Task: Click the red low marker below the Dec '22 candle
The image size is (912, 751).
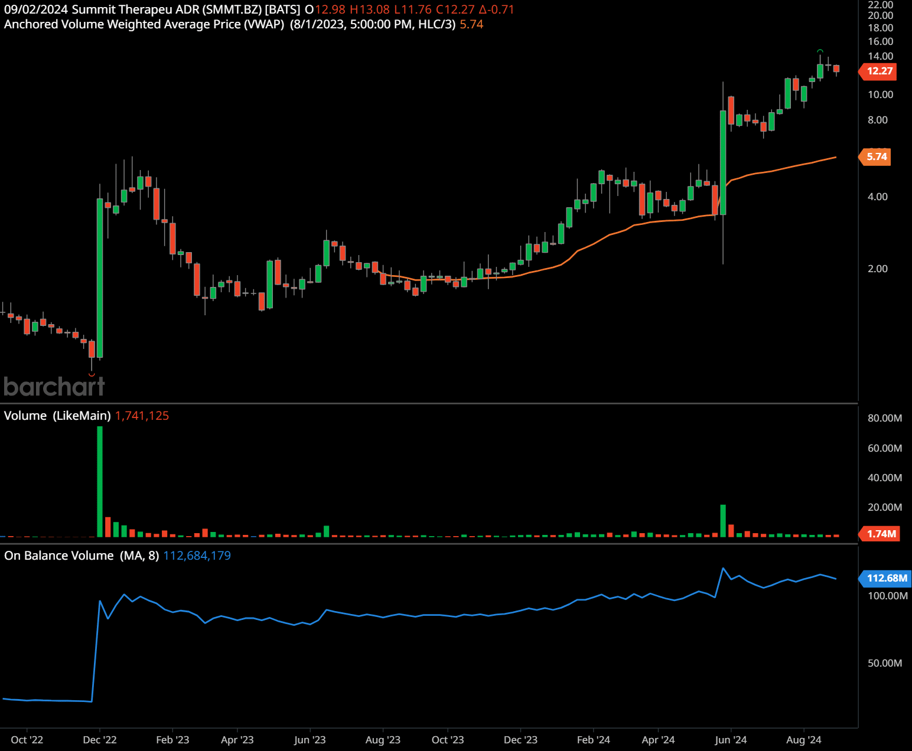Action: 92,374
